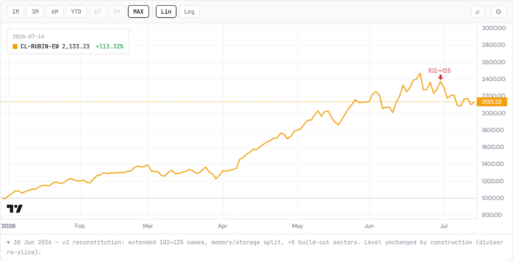Click the 2026 year label on time axis

pyautogui.click(x=9, y=226)
